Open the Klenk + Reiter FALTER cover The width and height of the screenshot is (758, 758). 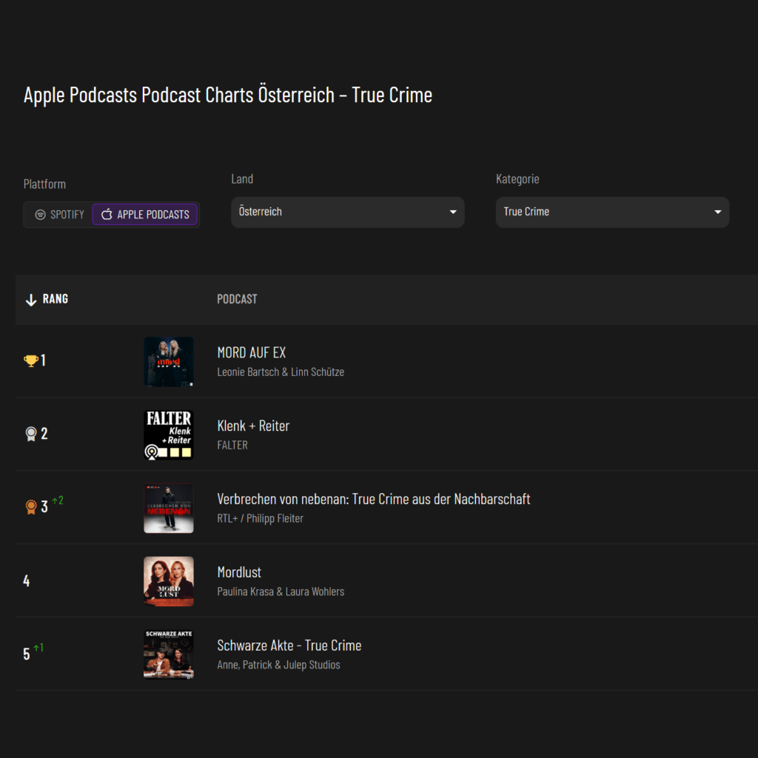point(169,435)
